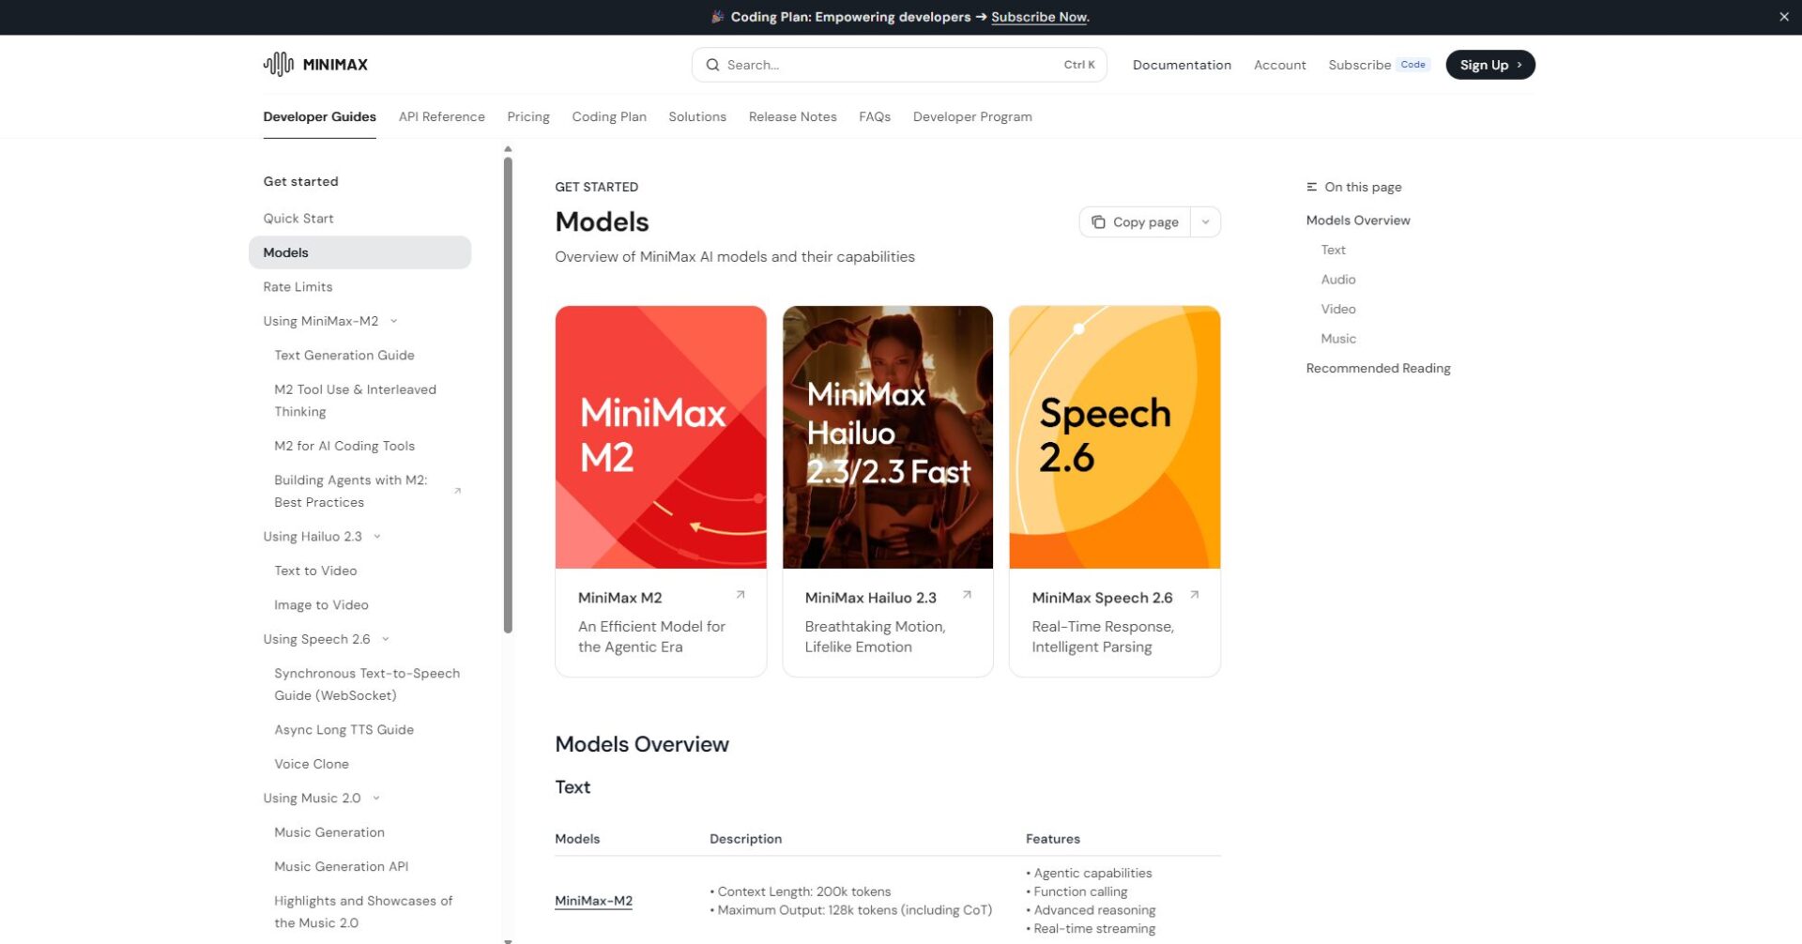Click the On this page list icon
The width and height of the screenshot is (1802, 944).
click(1311, 187)
